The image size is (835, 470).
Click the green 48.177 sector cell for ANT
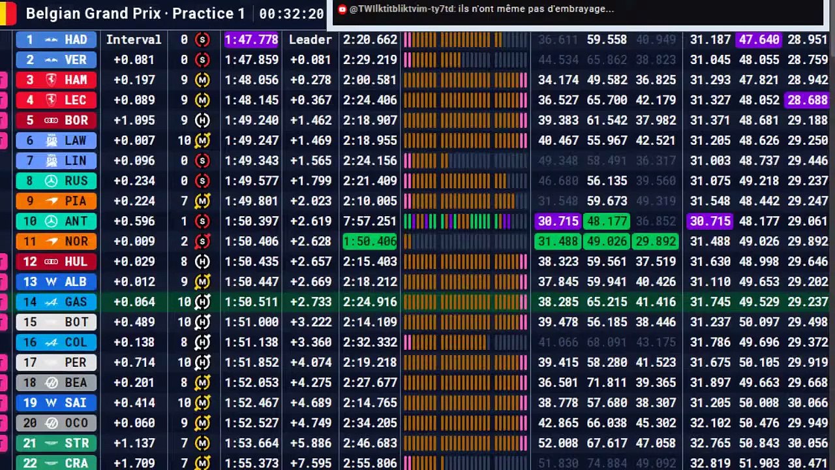[607, 222]
